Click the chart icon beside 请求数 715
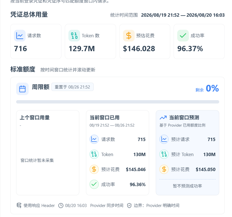This screenshot has height=217, width=232. [x=94, y=139]
